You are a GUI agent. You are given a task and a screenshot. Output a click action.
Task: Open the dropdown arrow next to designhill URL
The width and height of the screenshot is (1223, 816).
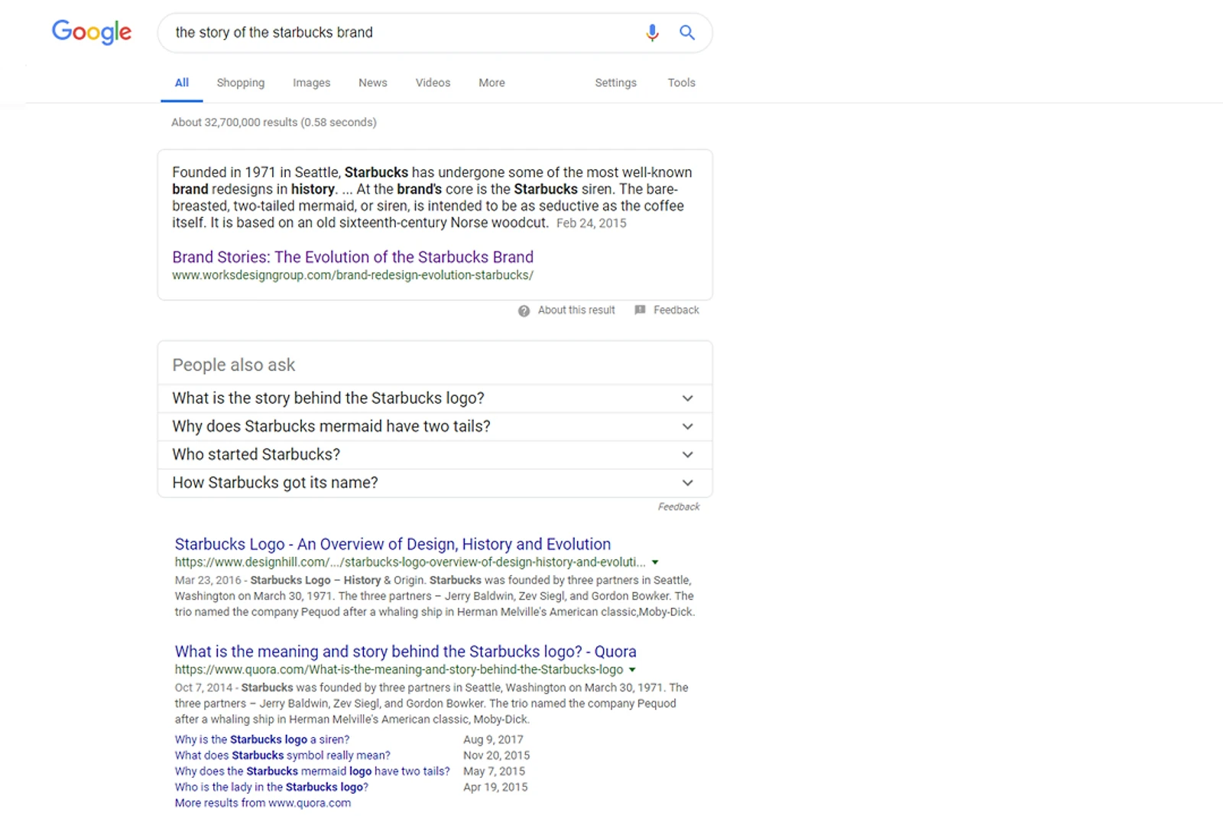655,563
